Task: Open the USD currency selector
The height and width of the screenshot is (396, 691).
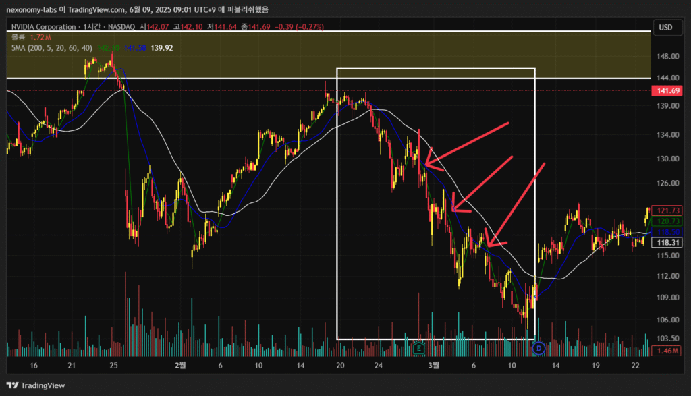Action: [665, 27]
